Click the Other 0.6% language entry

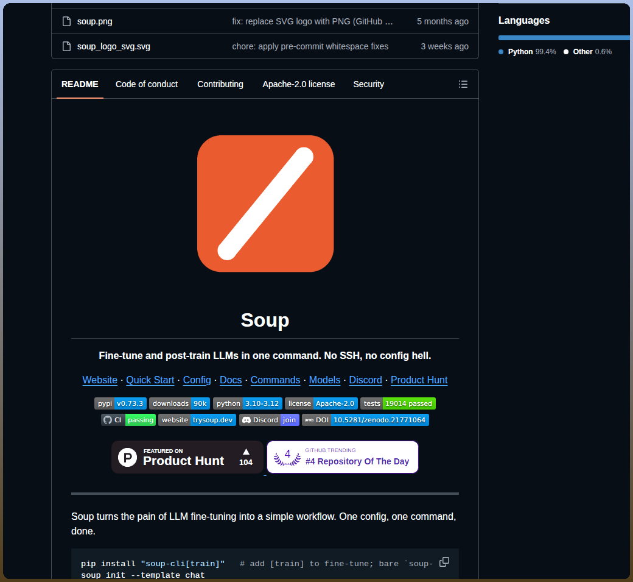(x=588, y=52)
